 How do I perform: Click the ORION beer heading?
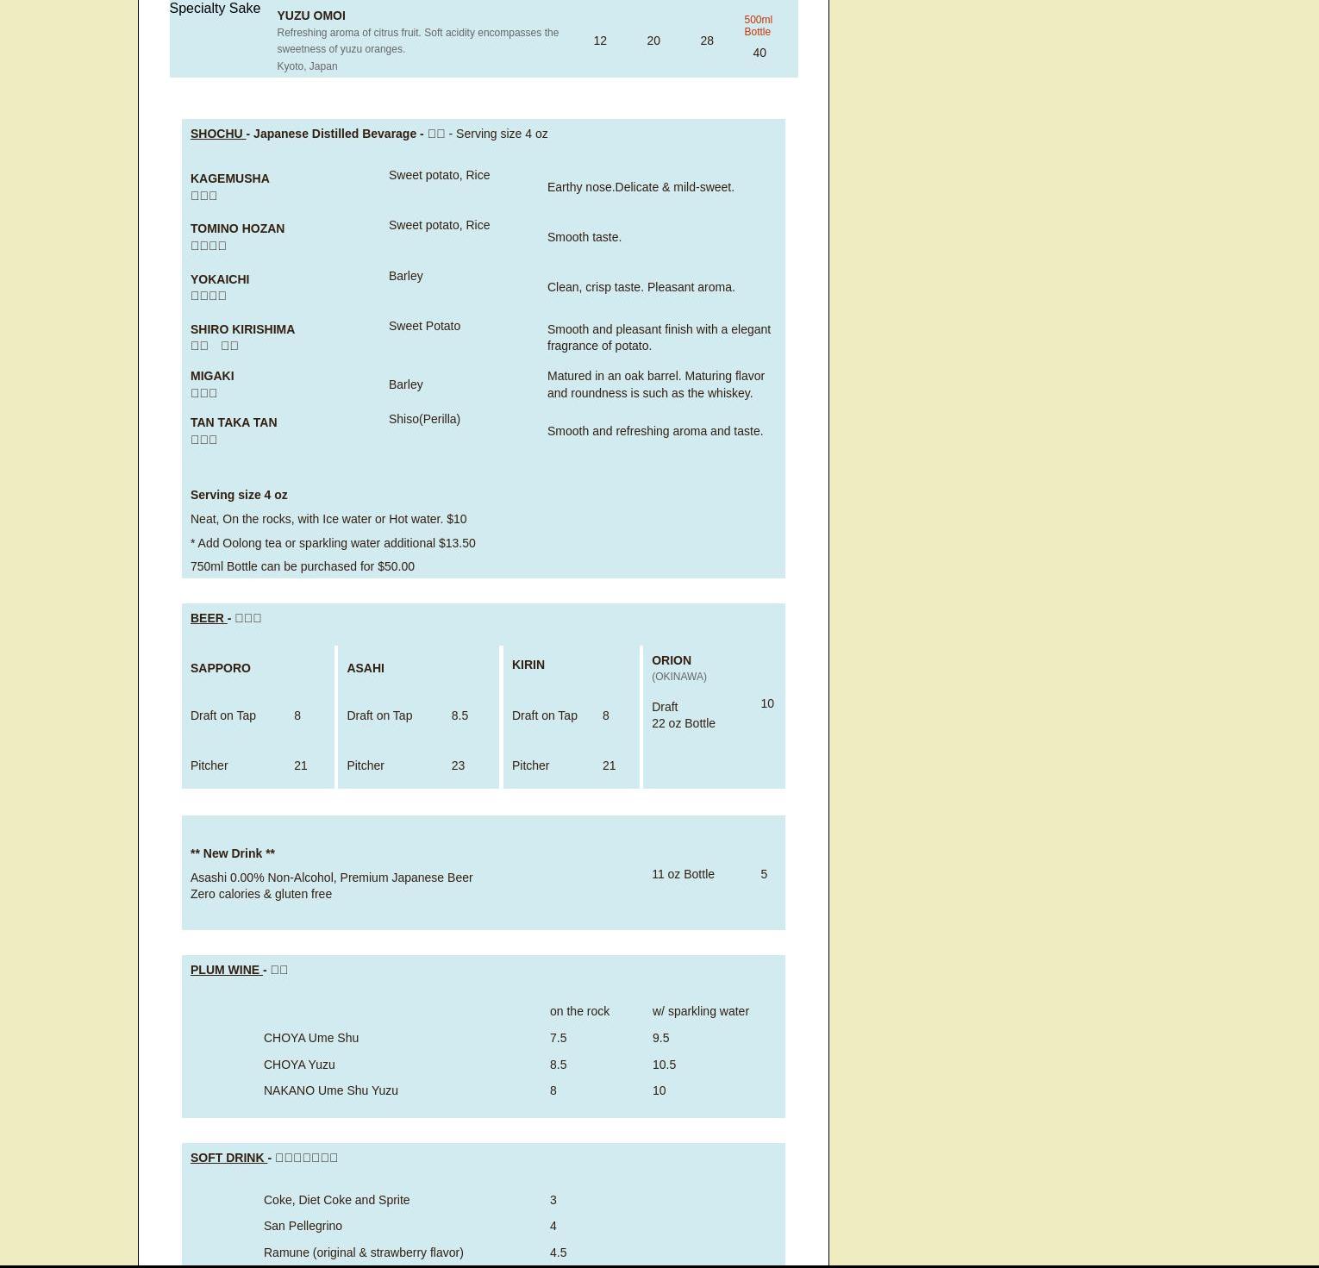(x=672, y=660)
